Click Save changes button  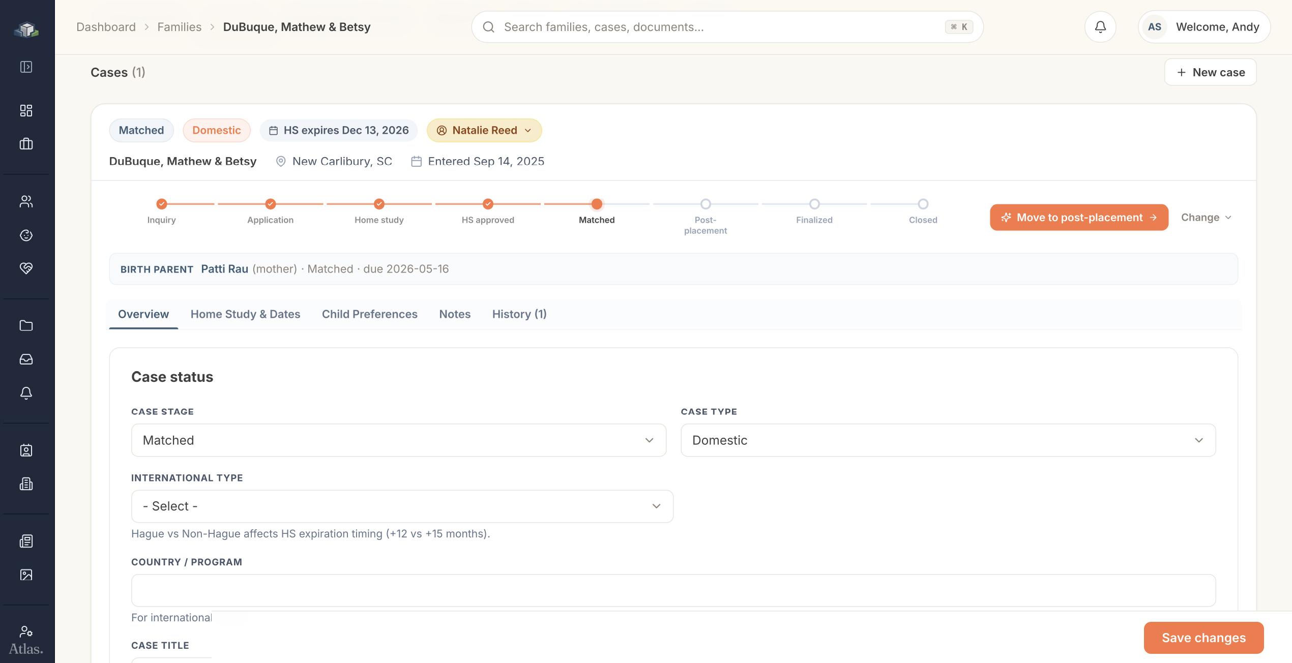(1203, 638)
